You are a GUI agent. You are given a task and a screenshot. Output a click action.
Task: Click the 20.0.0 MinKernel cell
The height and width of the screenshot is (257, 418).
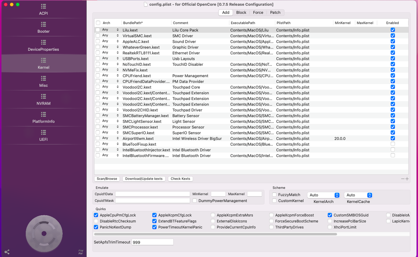tap(340, 139)
